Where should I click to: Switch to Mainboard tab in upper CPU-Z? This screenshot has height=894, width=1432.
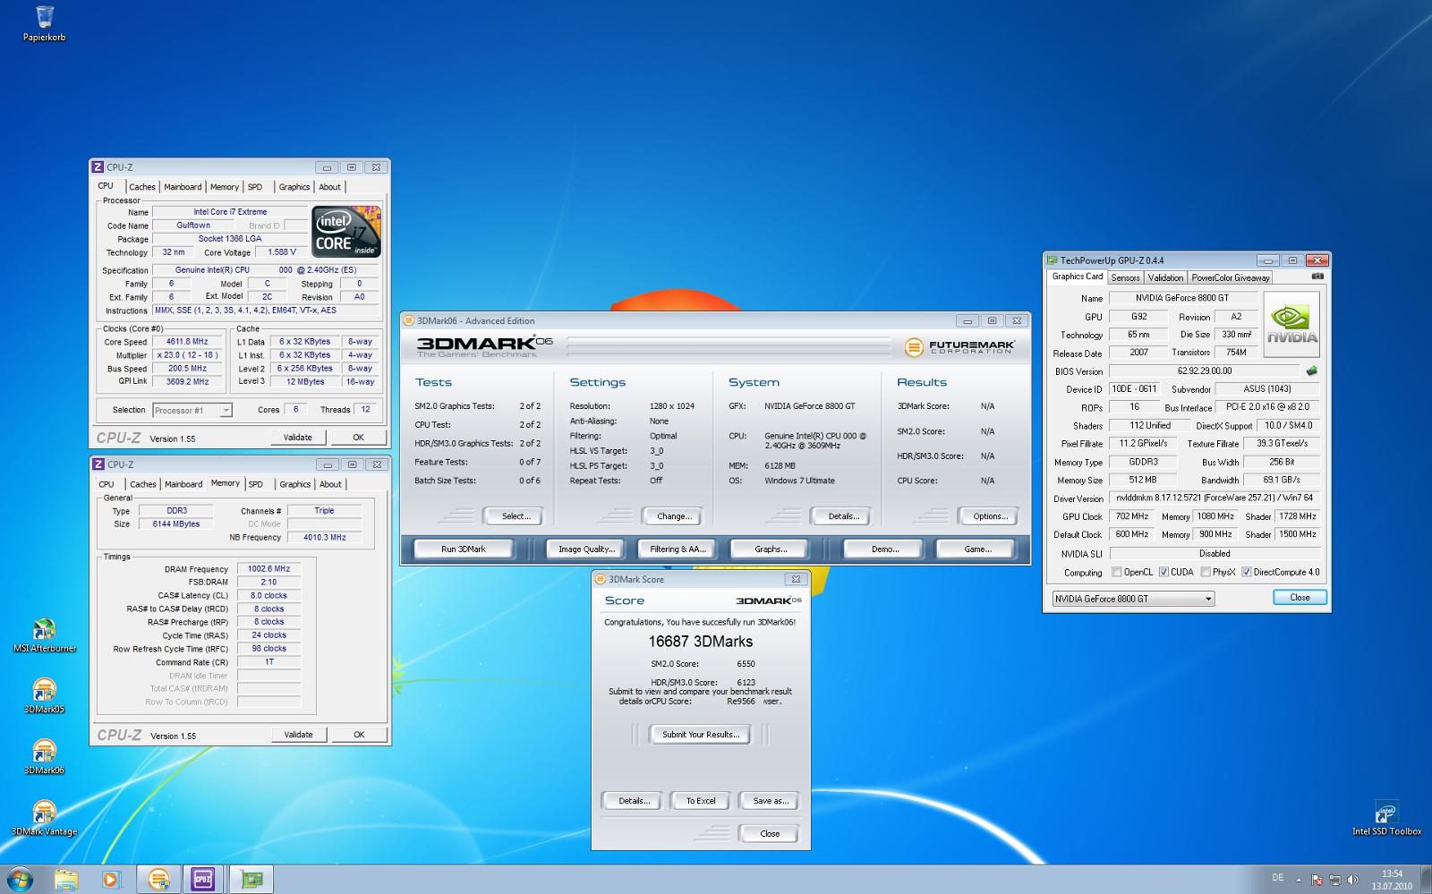[183, 187]
